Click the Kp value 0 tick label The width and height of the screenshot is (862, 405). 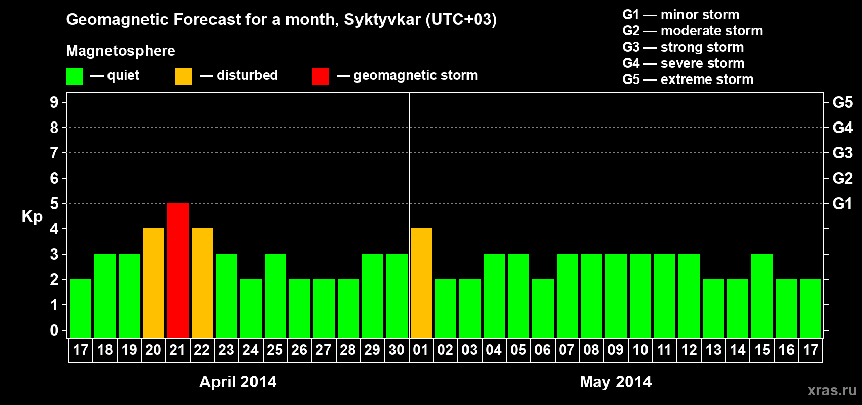(54, 330)
